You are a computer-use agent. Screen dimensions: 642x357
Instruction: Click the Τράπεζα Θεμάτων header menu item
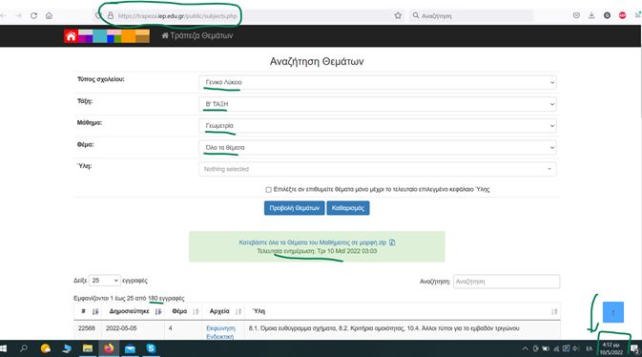(197, 35)
